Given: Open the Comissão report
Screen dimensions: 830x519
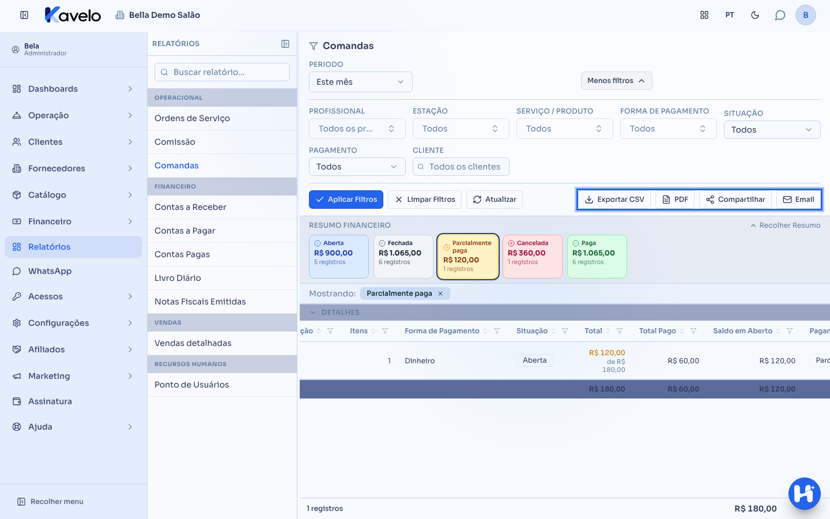Looking at the screenshot, I should [222, 142].
